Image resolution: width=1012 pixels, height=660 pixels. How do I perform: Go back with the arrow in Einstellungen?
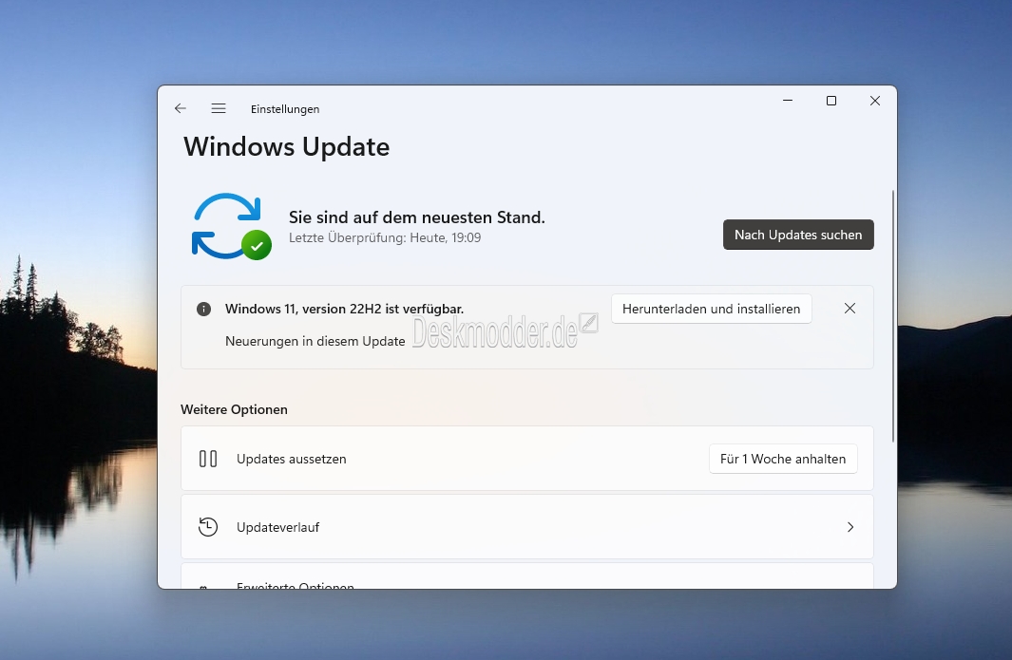pos(180,108)
